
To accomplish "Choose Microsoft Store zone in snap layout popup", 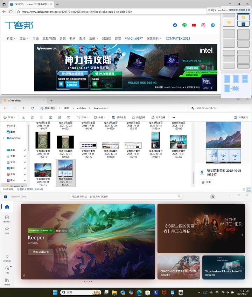I will [243, 24].
